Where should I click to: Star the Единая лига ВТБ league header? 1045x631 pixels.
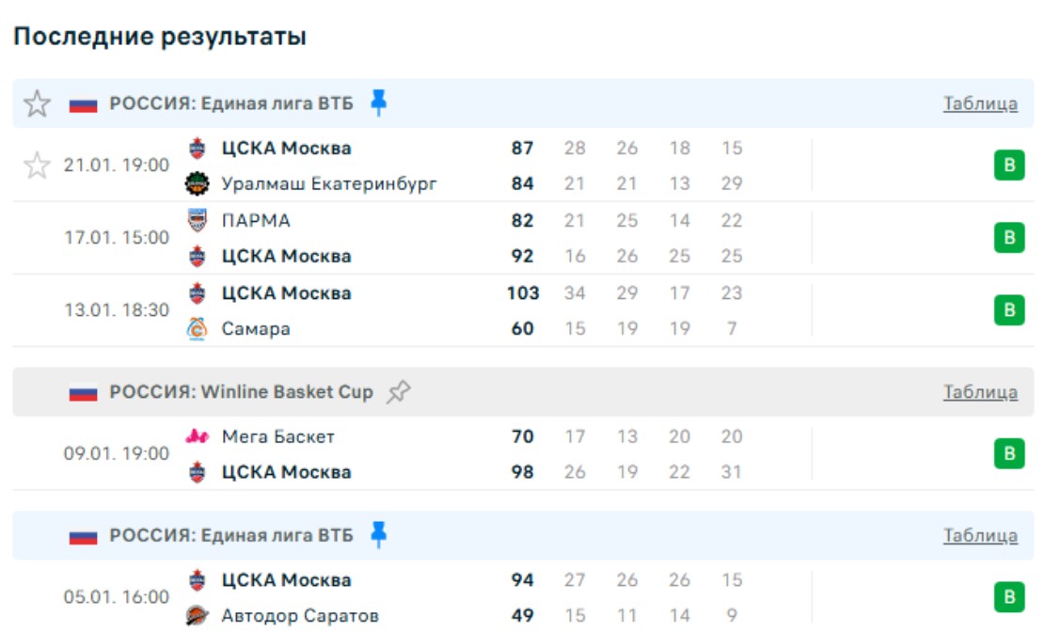[37, 103]
